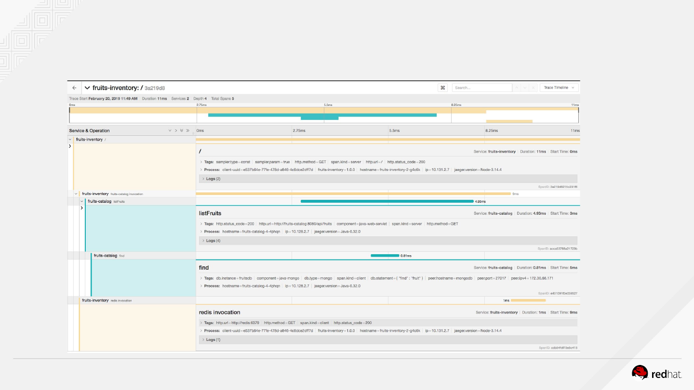Click the fruits-catalog invocation 9ms span bar

pyautogui.click(x=353, y=194)
